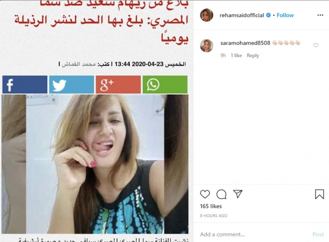Viewport: 329px width, 242px height.
Task: Open the saramohamed8508 commenter profile
Action: tap(245, 43)
